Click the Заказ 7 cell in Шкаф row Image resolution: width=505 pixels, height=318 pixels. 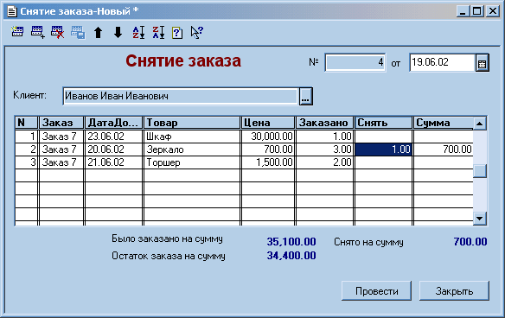click(61, 137)
